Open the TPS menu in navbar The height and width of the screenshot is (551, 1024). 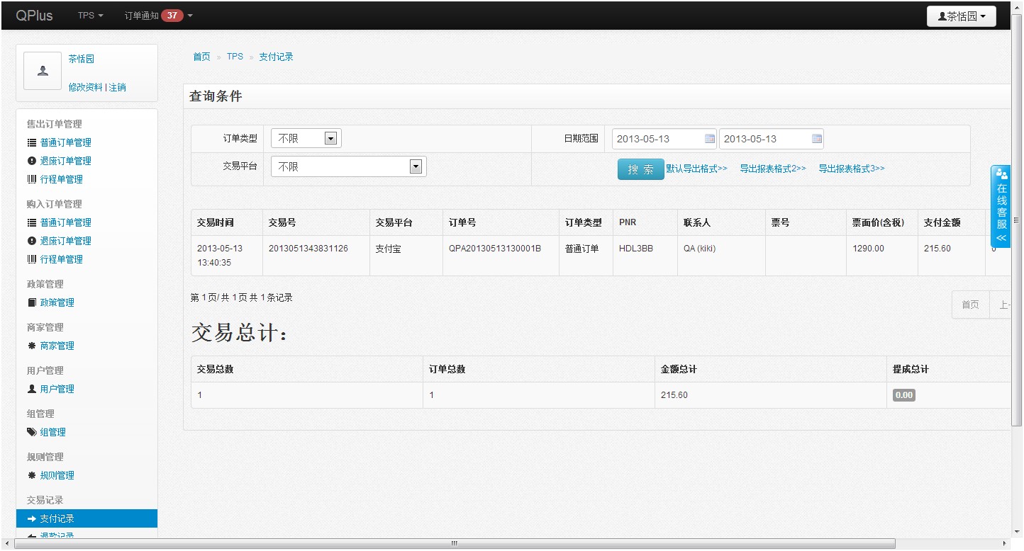(x=90, y=16)
